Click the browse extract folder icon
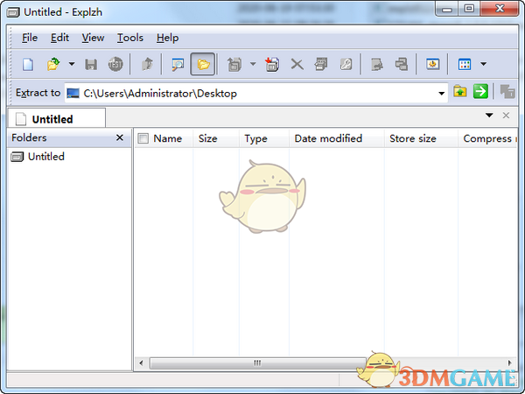The image size is (525, 394). click(x=460, y=91)
